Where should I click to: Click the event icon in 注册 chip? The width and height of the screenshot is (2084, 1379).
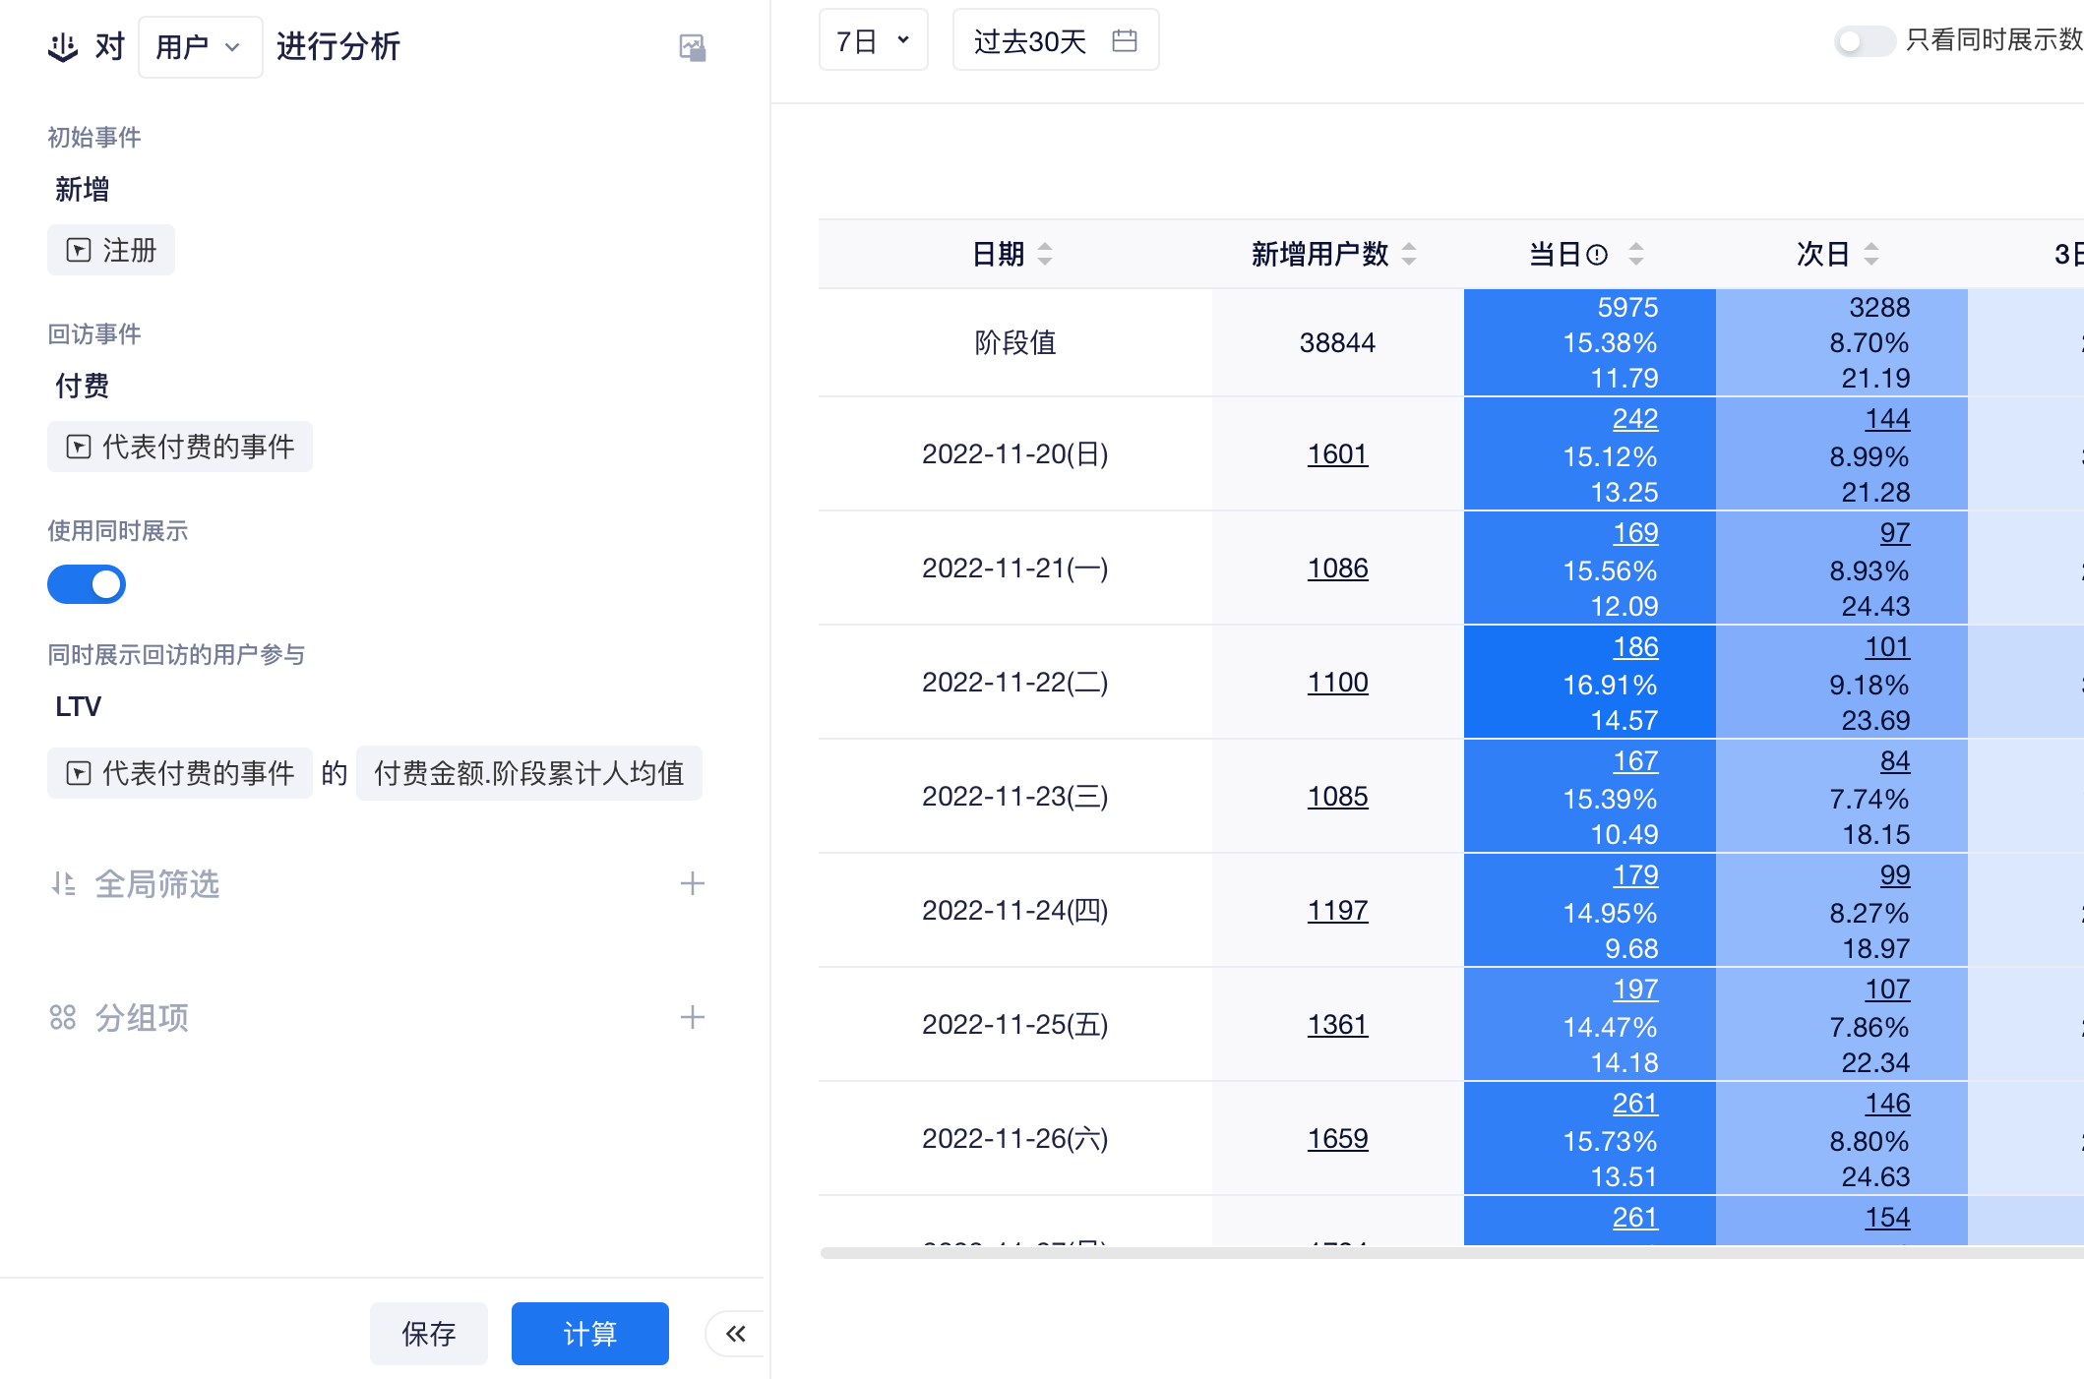(x=79, y=250)
